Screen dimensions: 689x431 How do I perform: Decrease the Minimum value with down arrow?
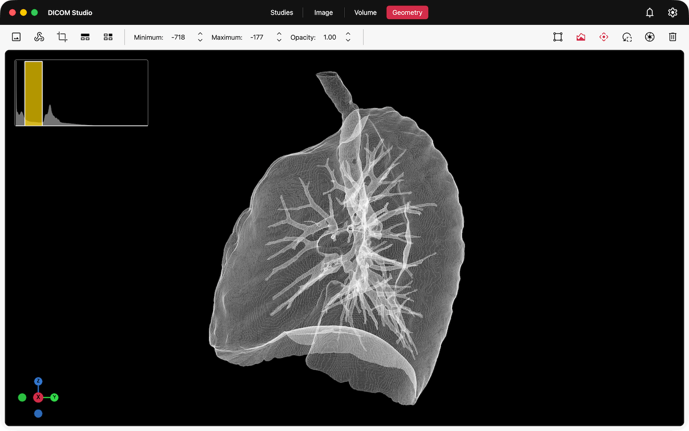coord(200,40)
